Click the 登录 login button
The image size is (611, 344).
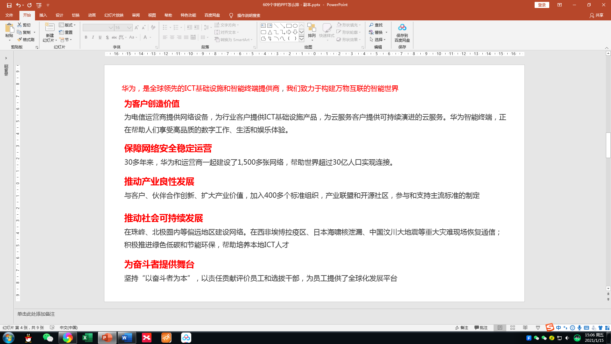click(542, 5)
